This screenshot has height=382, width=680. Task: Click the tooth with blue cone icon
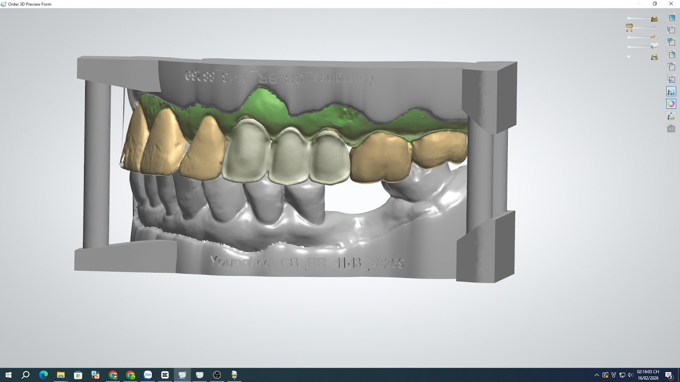tap(671, 116)
